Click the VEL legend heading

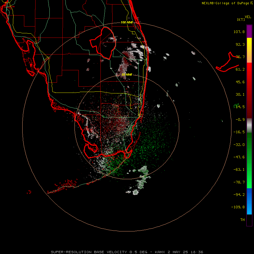[248, 17]
